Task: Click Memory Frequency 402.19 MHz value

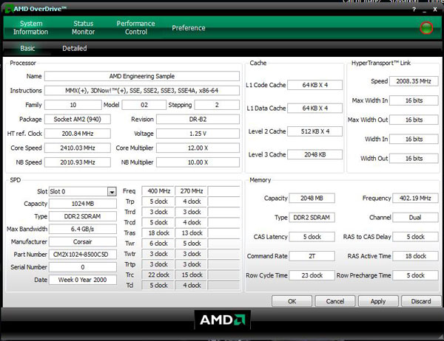Action: [x=415, y=199]
